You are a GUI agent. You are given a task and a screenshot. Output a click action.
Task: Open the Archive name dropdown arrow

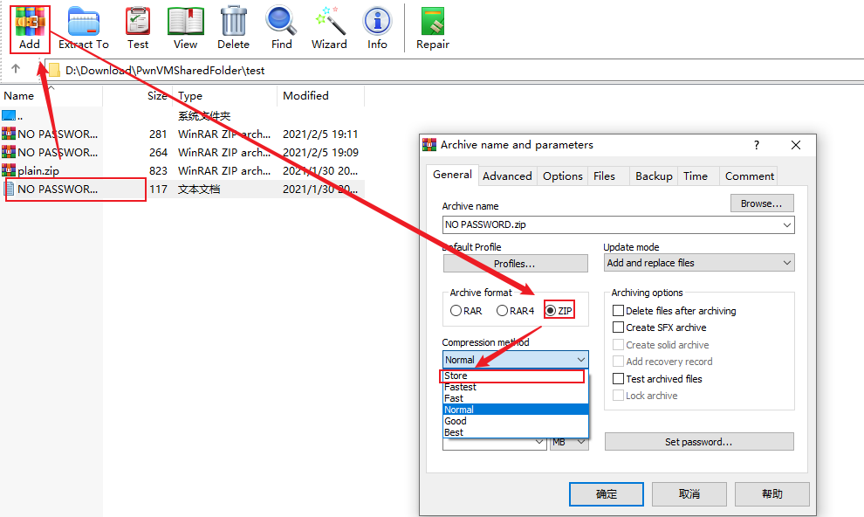tap(786, 225)
